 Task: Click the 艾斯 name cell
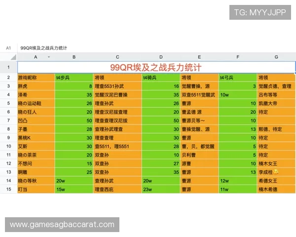click(36, 146)
